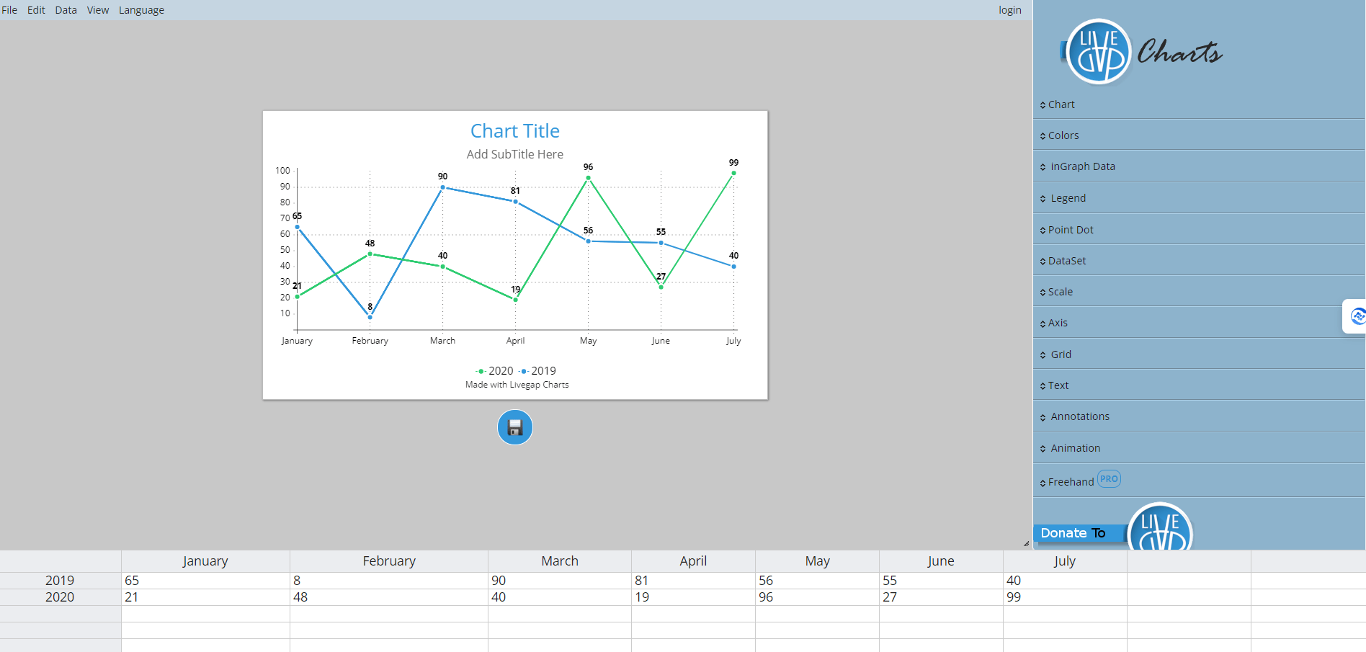The height and width of the screenshot is (652, 1366).
Task: Click the blue floating widget icon on right edge
Action: 1357,316
